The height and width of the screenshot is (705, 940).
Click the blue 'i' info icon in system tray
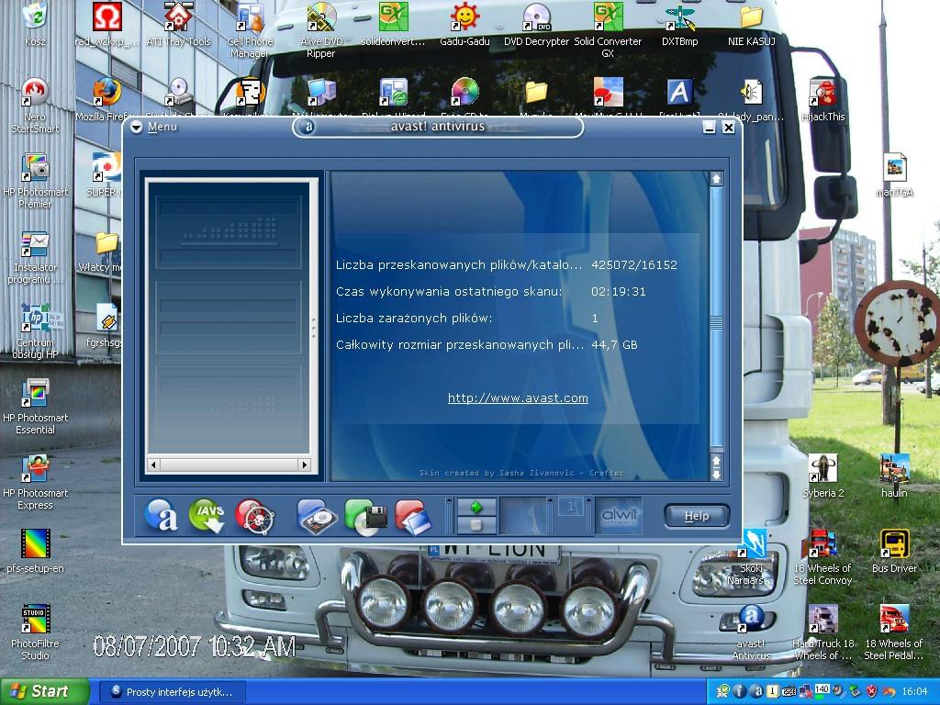[x=740, y=691]
